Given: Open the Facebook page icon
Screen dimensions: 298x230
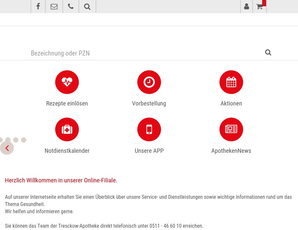Looking at the screenshot, I should 38,7.
